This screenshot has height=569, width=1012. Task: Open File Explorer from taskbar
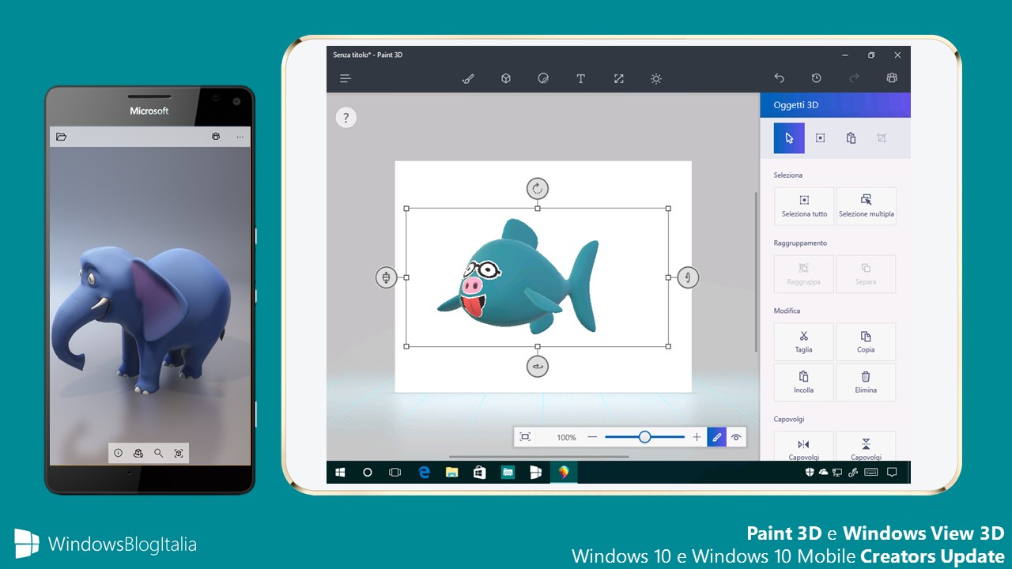[x=451, y=473]
